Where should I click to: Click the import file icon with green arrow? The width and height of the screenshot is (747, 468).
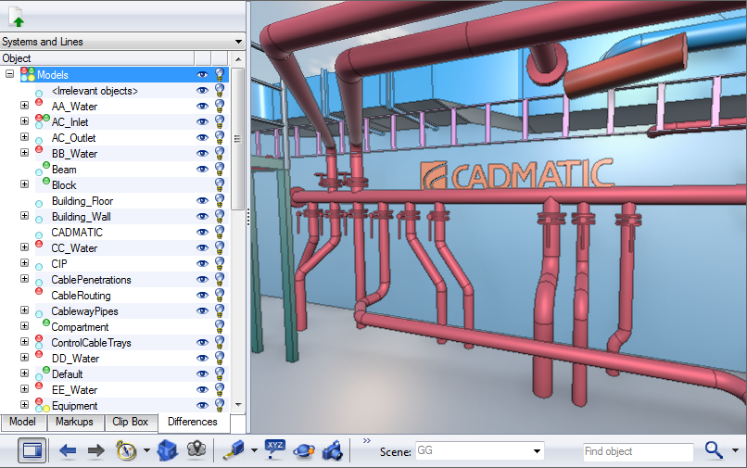tap(16, 16)
